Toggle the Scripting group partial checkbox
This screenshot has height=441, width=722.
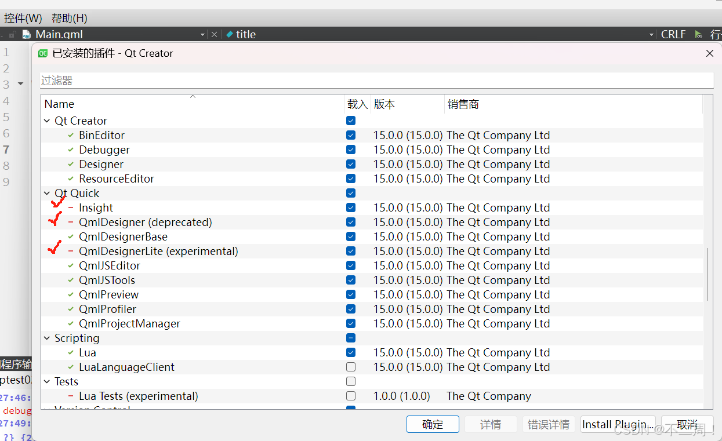[350, 338]
